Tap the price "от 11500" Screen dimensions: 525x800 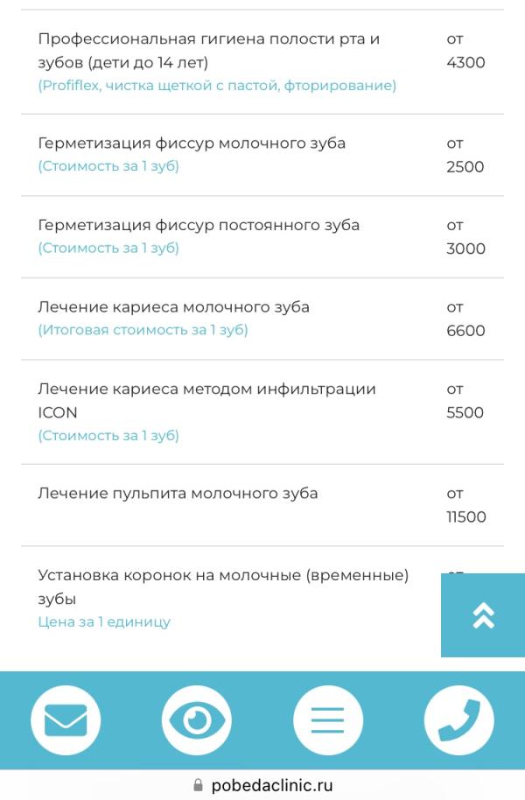465,506
